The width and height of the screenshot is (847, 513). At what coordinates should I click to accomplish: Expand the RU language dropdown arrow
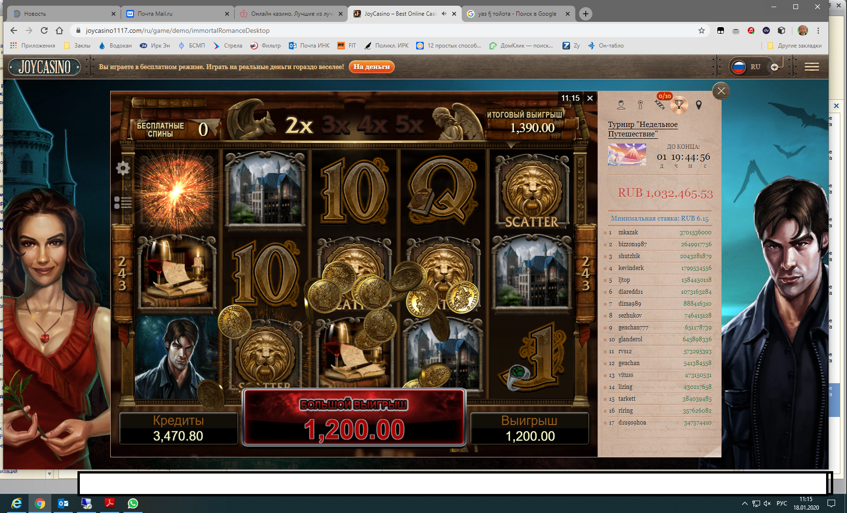(x=774, y=67)
